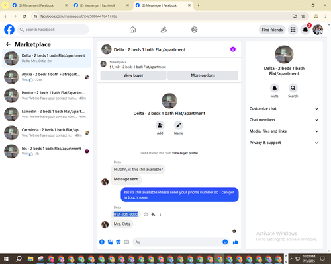
Task: Select the 917-201-9020 message
Action: pyautogui.click(x=126, y=214)
